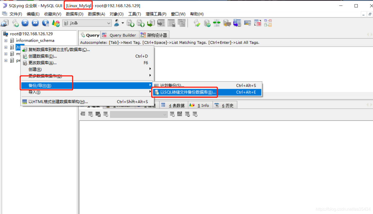
Task: Choose 复制数据库到其它主机/数据库 context entry
Action: (87, 50)
